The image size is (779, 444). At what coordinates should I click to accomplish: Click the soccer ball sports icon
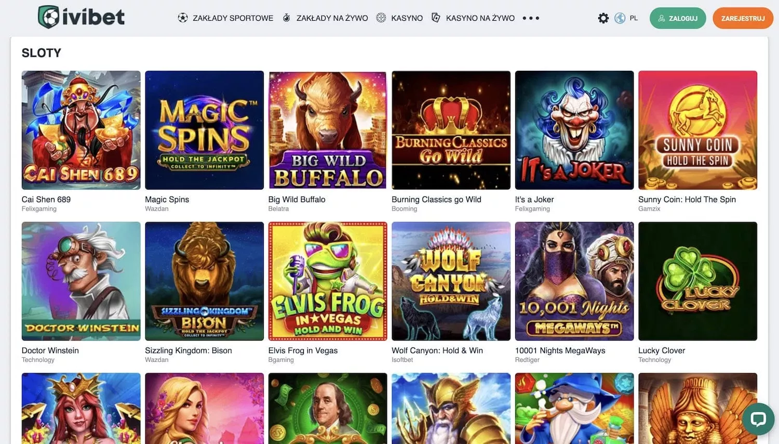(x=183, y=18)
